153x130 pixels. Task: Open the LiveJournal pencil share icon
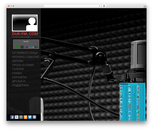click(x=17, y=117)
